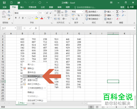Screen dimensions: 137x109
Task: Click the Format Painter brush icon
Action: (9, 19)
